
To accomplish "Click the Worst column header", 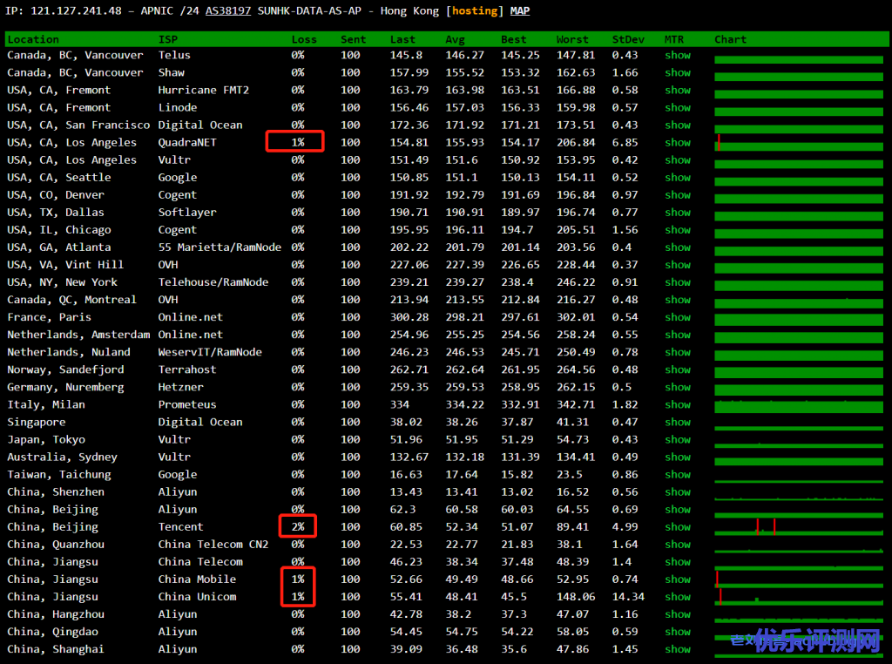I will [x=572, y=39].
